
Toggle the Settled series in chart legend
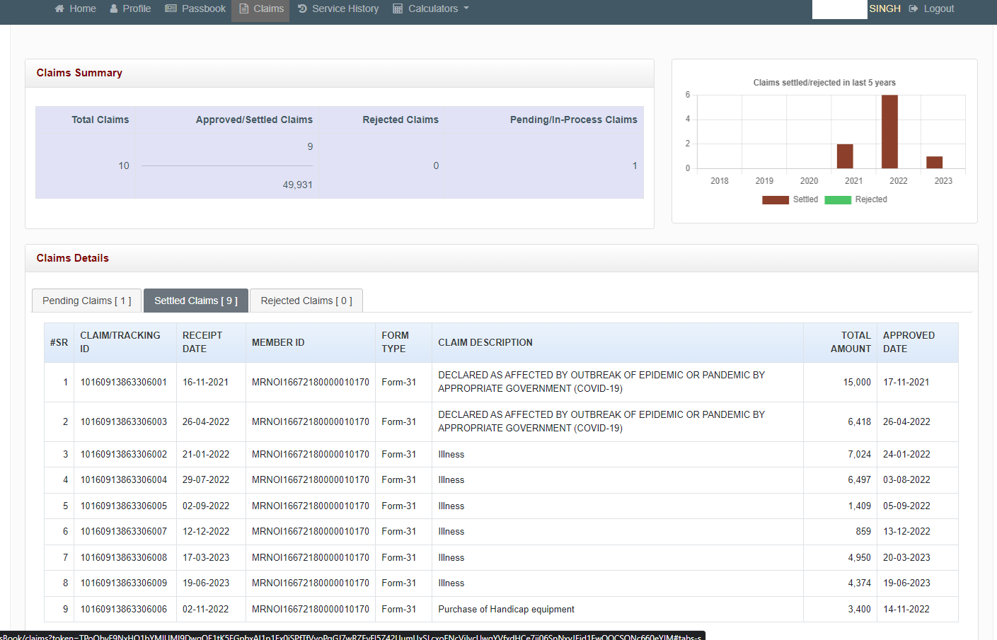805,199
